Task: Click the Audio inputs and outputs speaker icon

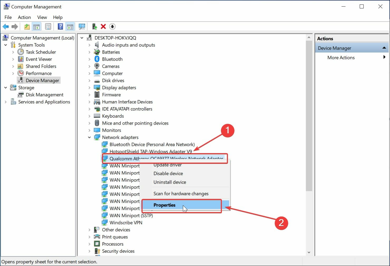Action: 97,45
